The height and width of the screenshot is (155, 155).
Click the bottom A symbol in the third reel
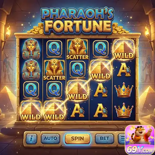(77, 110)
